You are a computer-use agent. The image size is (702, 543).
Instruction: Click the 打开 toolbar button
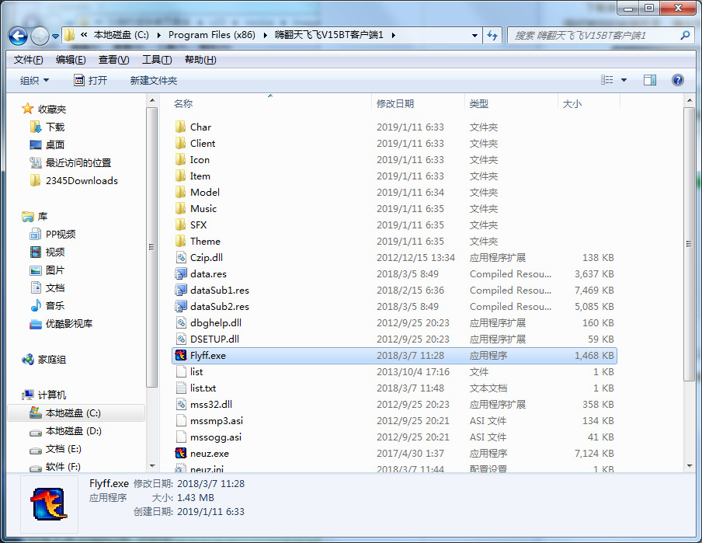click(91, 80)
